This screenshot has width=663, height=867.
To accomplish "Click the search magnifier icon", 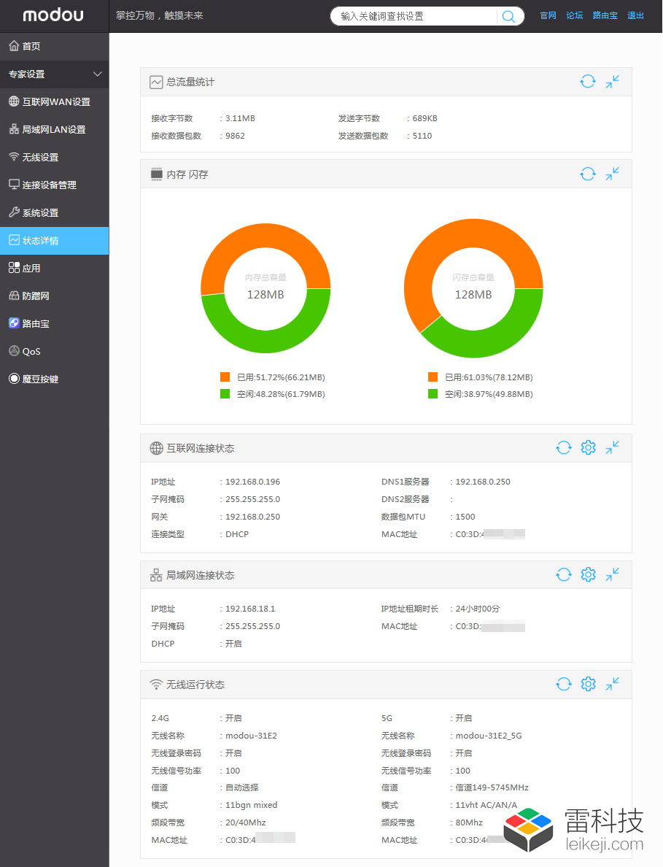I will click(x=509, y=16).
